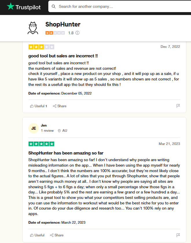Click Jen's AU location pin icon

(x=59, y=131)
